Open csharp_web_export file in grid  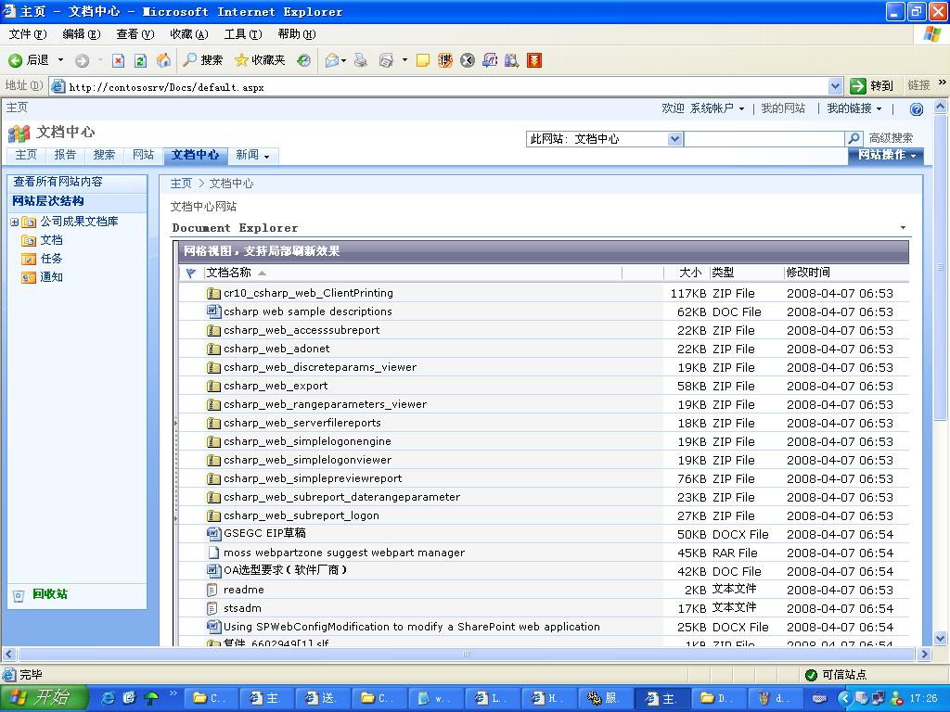pyautogui.click(x=276, y=386)
